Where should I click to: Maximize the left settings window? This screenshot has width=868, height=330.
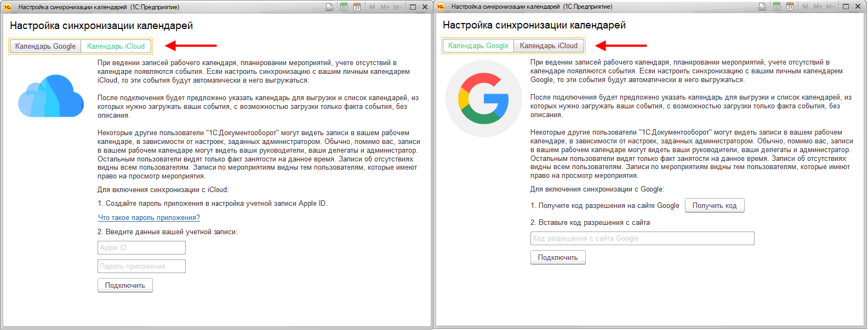(x=413, y=7)
